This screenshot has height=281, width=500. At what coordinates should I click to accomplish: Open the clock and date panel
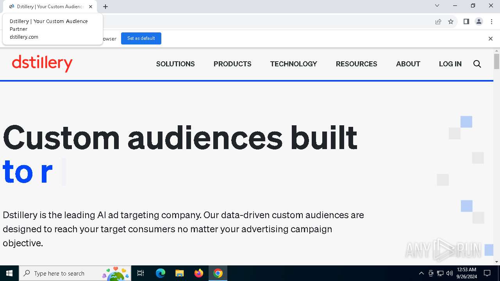coord(467,273)
